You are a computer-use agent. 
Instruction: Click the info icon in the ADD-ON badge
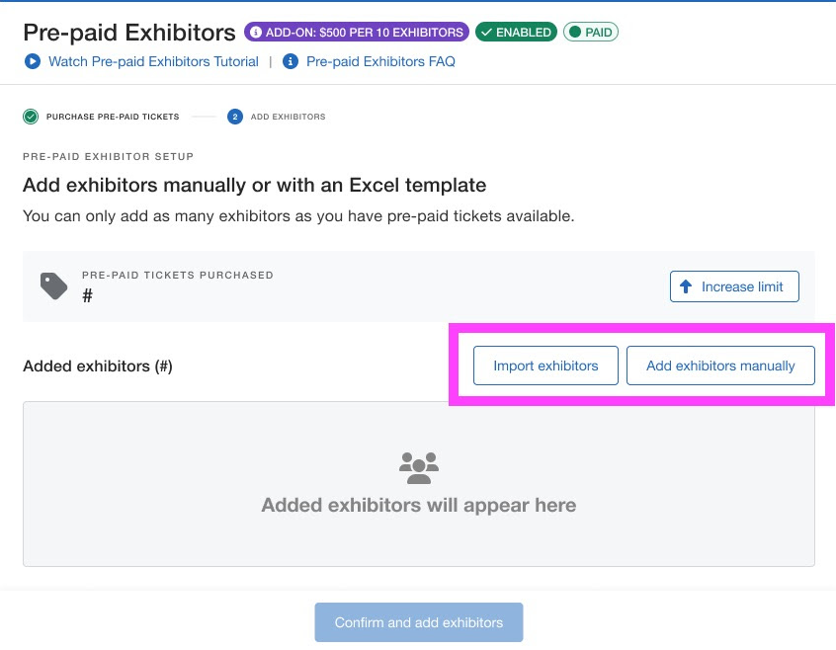coord(255,33)
